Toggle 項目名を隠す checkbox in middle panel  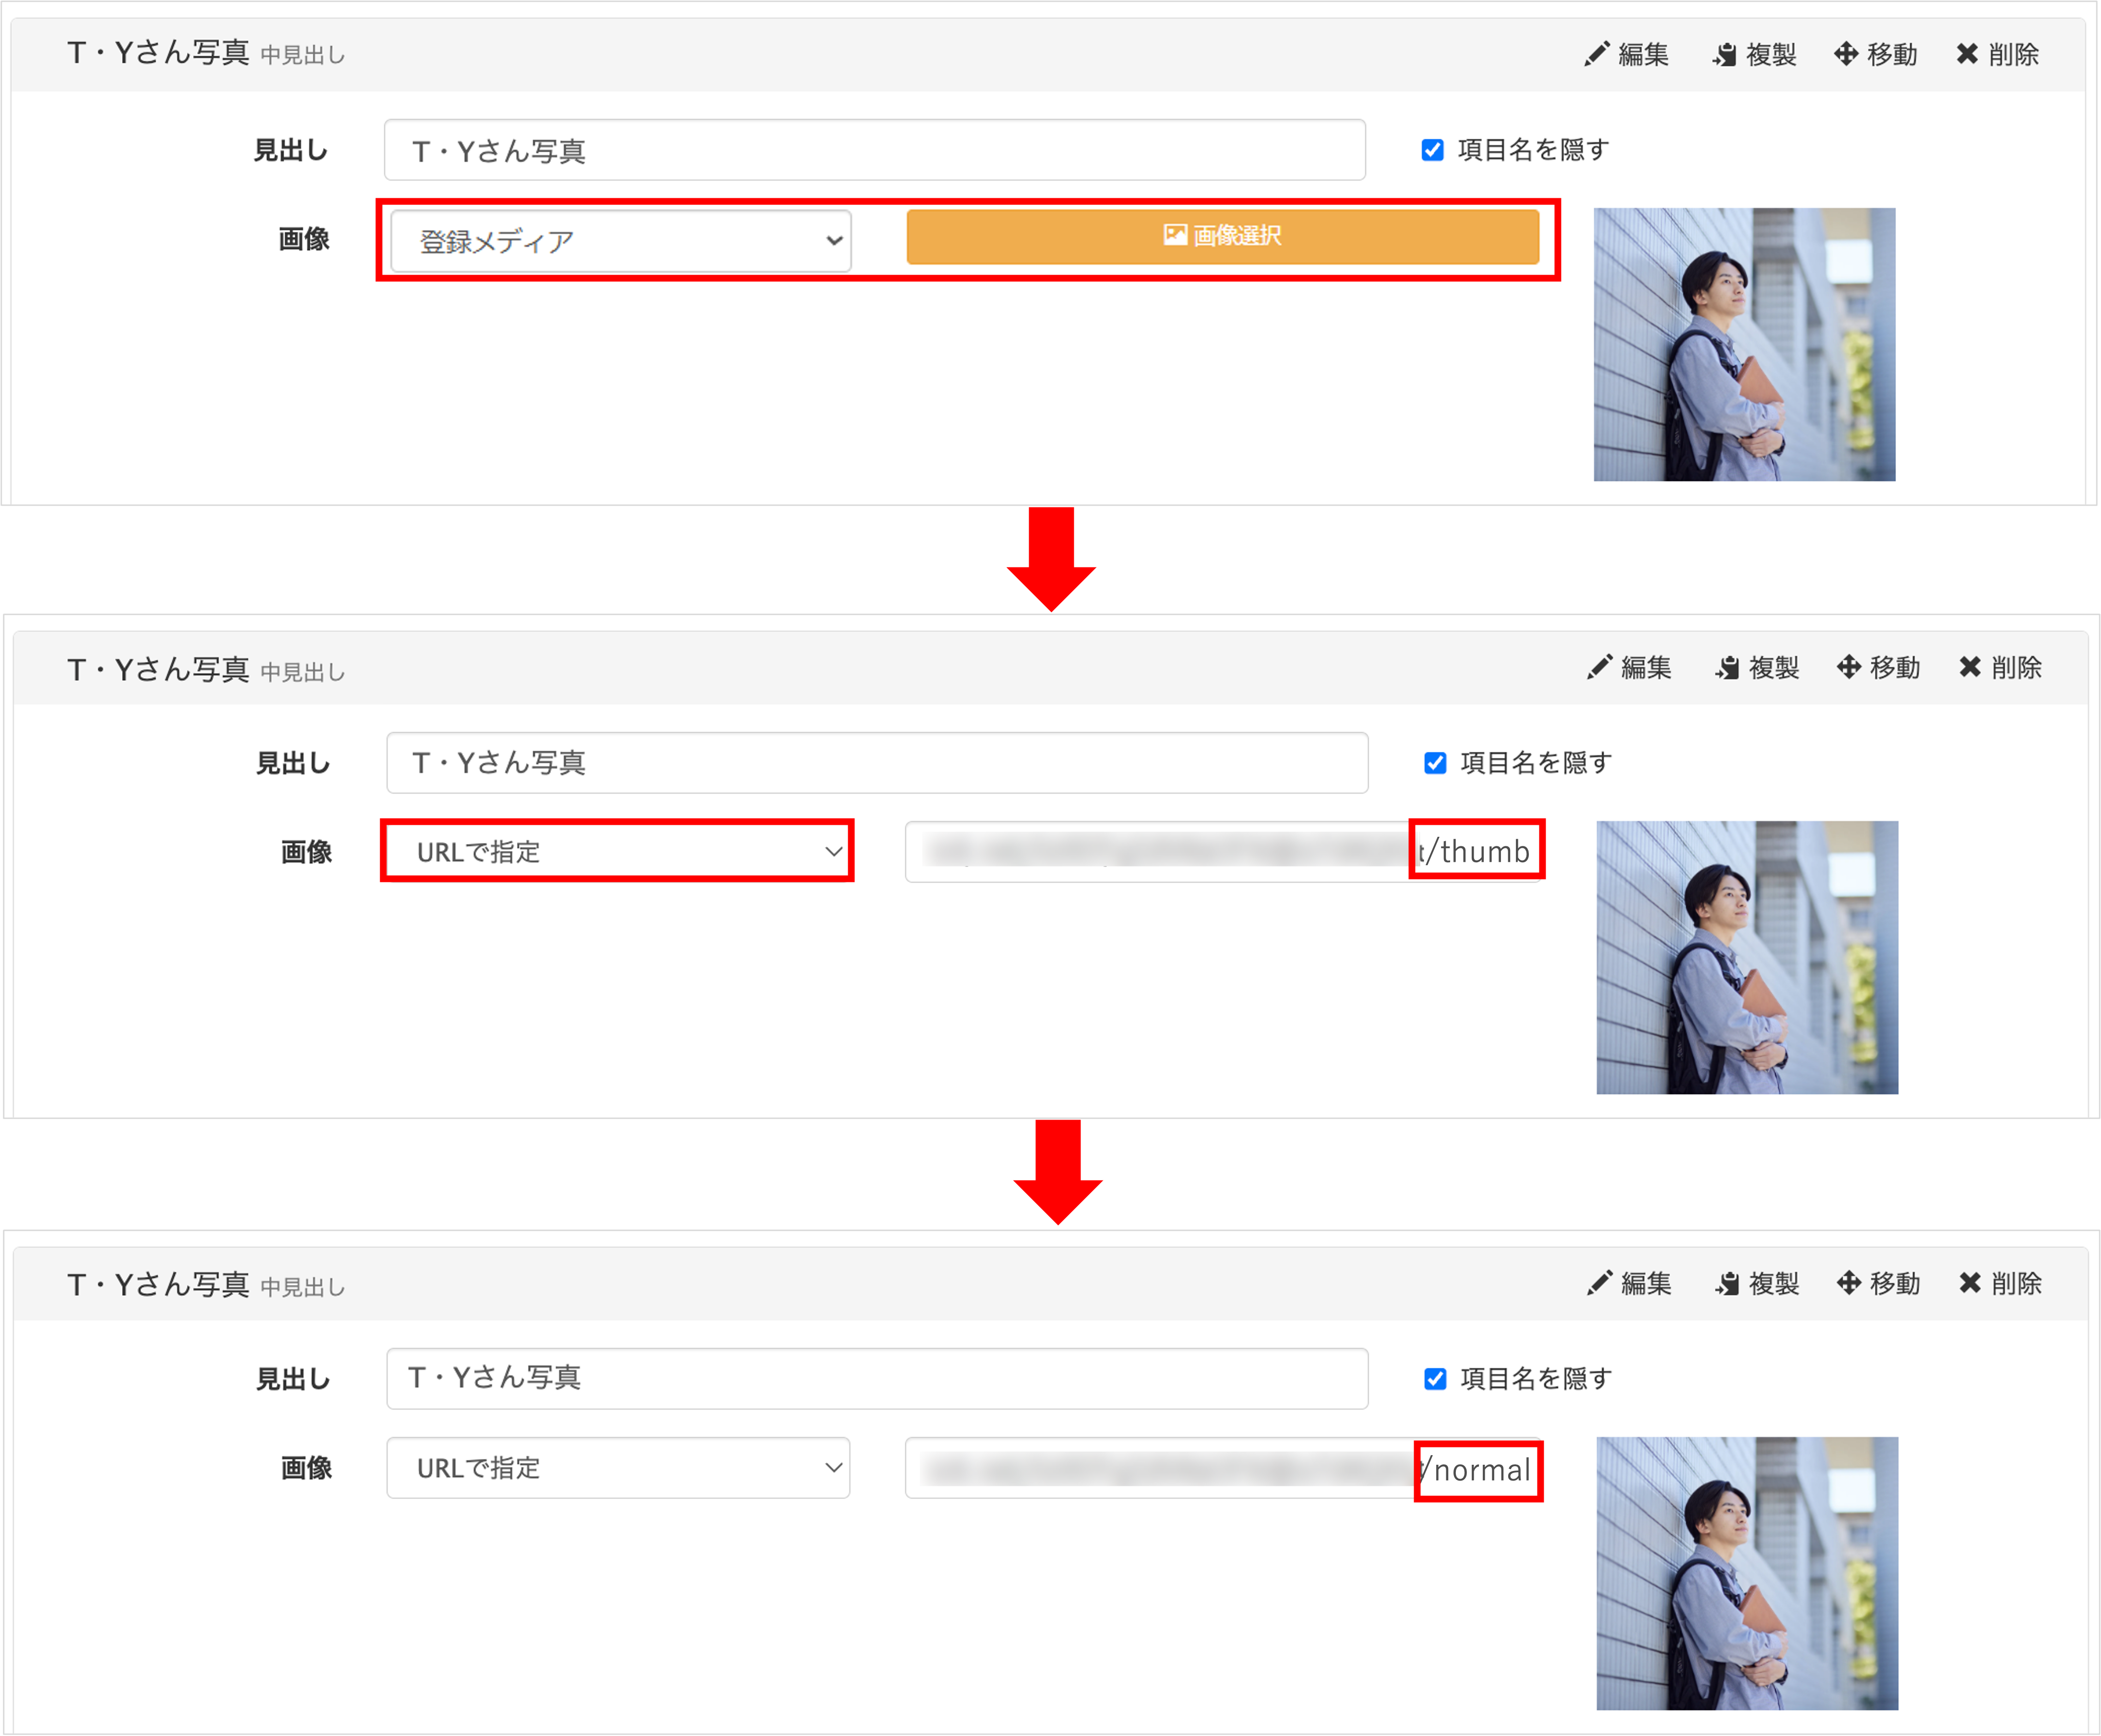1435,763
